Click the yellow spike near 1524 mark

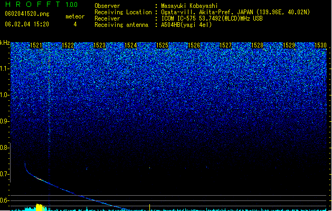pos(150,207)
